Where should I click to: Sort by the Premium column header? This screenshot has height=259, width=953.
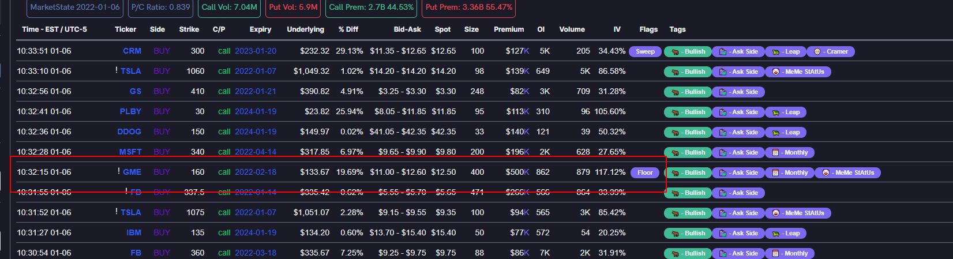[509, 29]
